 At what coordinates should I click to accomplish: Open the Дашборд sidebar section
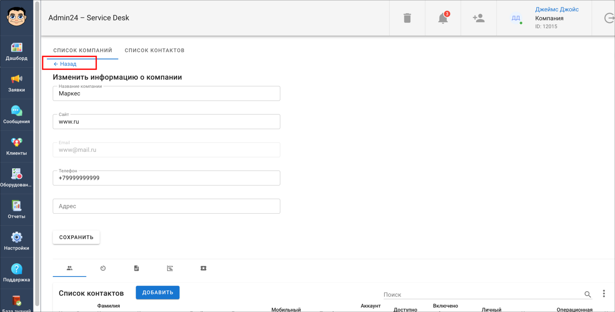(16, 52)
